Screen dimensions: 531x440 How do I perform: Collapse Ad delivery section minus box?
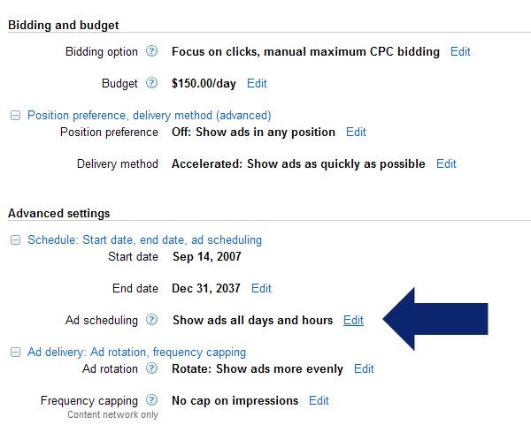click(x=15, y=352)
